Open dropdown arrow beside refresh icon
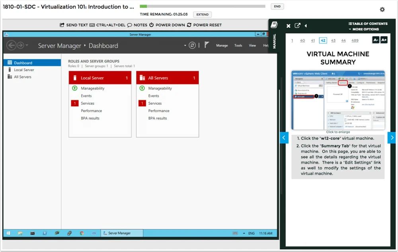The height and width of the screenshot is (252, 398). point(185,46)
